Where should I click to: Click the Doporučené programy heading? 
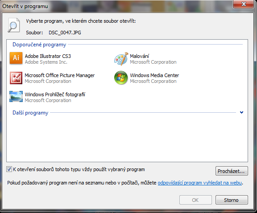click(39, 45)
